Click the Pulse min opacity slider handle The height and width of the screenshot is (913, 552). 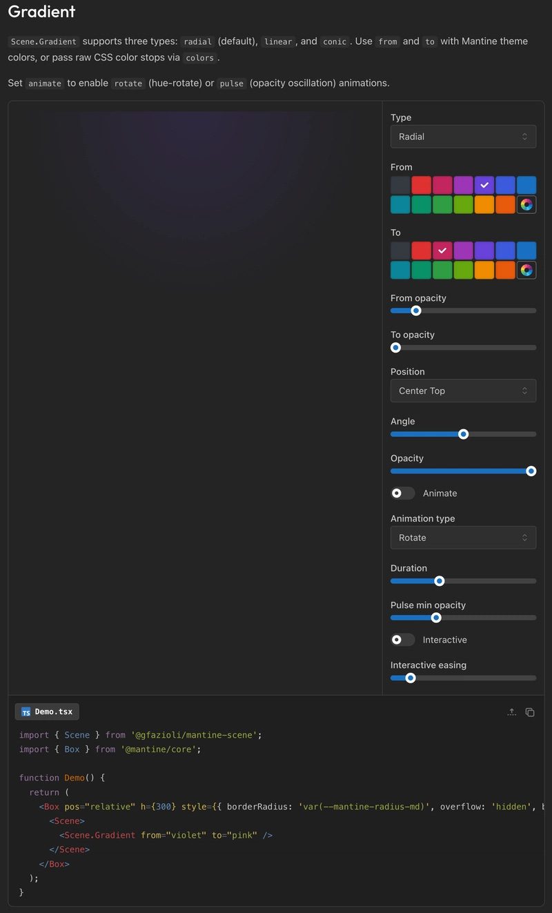click(435, 618)
